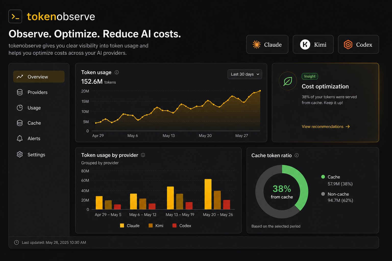Click the Codex bar for Apr 29 – May 5

(117, 207)
